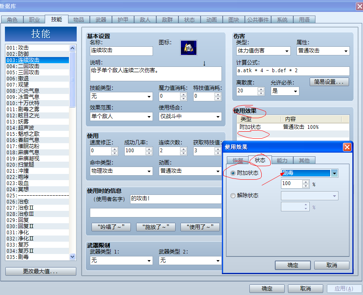Open the 效果范围 单个敌人 dropdown
The width and height of the screenshot is (363, 295).
coord(149,117)
